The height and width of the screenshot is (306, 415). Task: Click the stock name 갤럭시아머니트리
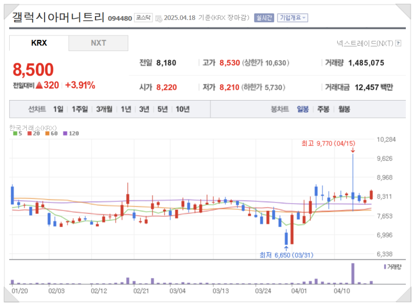(x=58, y=17)
